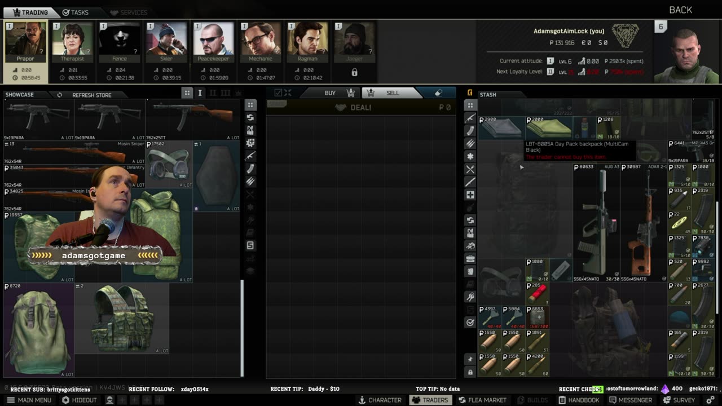Image resolution: width=722 pixels, height=406 pixels.
Task: Toggle all-levels grid filter in showcase header
Action: (x=187, y=93)
